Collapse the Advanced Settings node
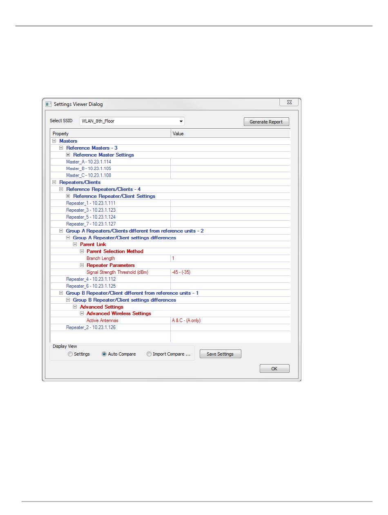This screenshot has width=388, height=515. coord(75,307)
